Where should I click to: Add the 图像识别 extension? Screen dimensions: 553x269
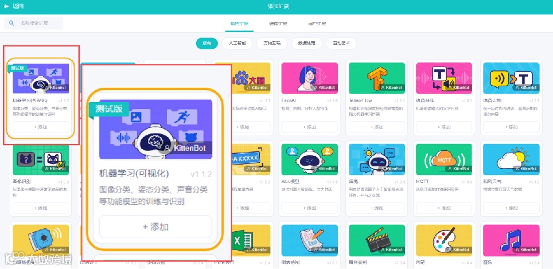[x=41, y=208]
